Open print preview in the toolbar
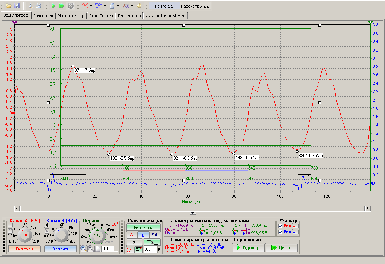The height and width of the screenshot is (264, 385). (30, 6)
